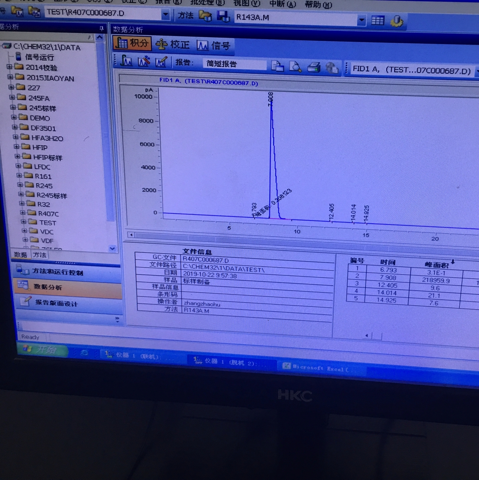The height and width of the screenshot is (480, 479).
Task: Click the Internet Explorer quick launch icon
Action: pyautogui.click(x=84, y=352)
